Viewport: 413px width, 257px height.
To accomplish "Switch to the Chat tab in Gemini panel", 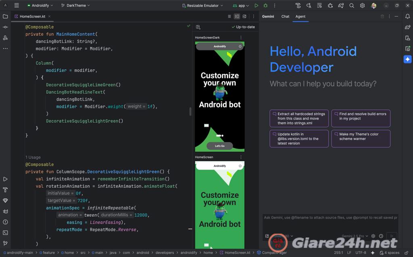I will (285, 17).
